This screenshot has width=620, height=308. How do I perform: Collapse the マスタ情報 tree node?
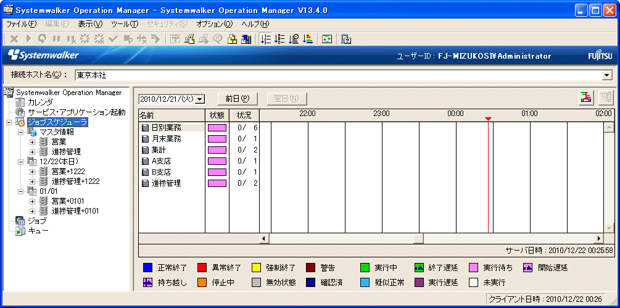tap(21, 132)
